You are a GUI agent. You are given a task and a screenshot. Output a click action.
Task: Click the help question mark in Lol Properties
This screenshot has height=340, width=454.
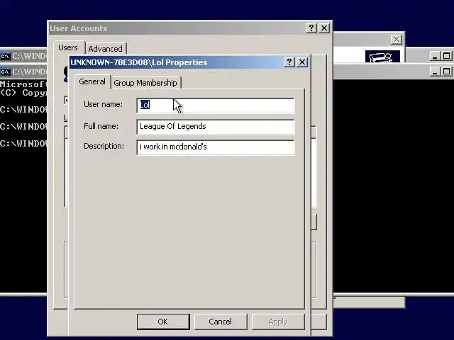289,62
